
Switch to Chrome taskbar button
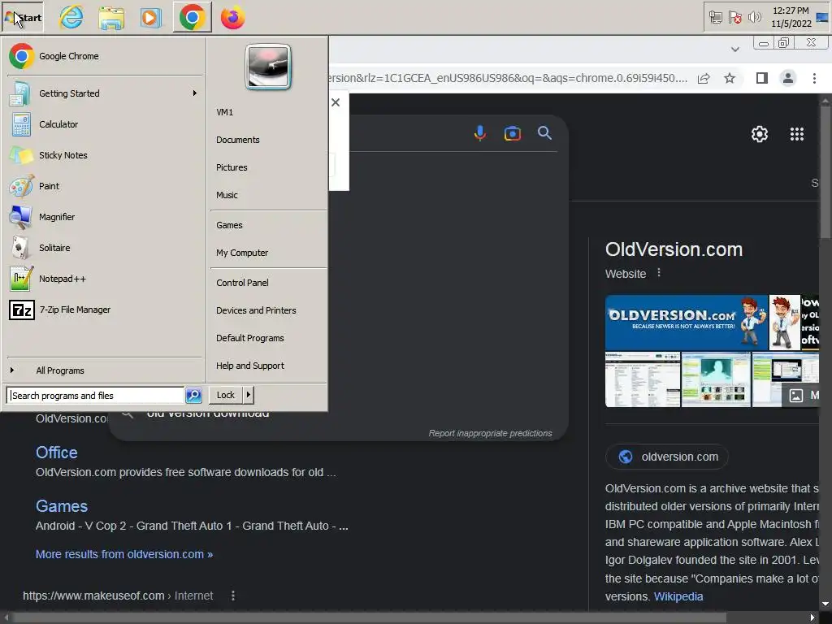(192, 18)
